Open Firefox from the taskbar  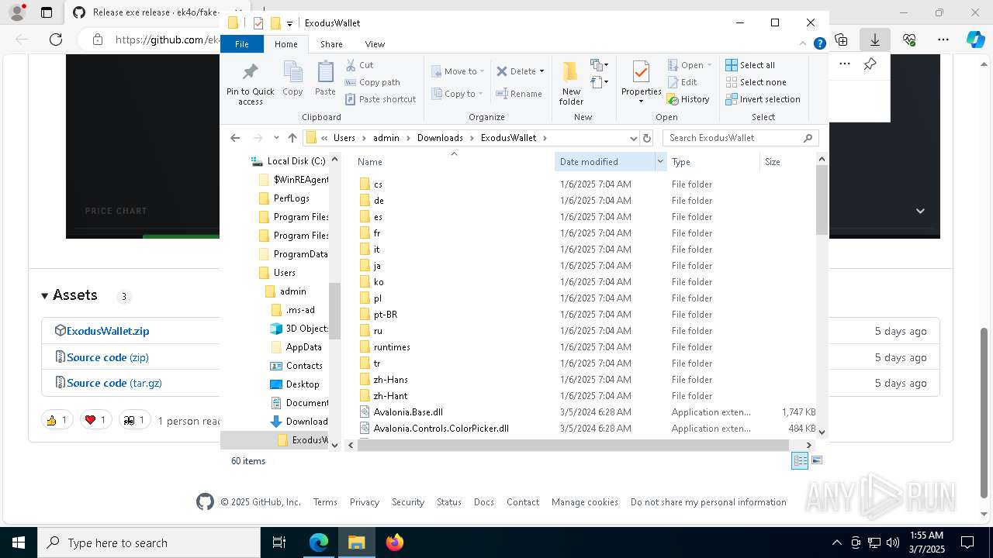pyautogui.click(x=395, y=542)
